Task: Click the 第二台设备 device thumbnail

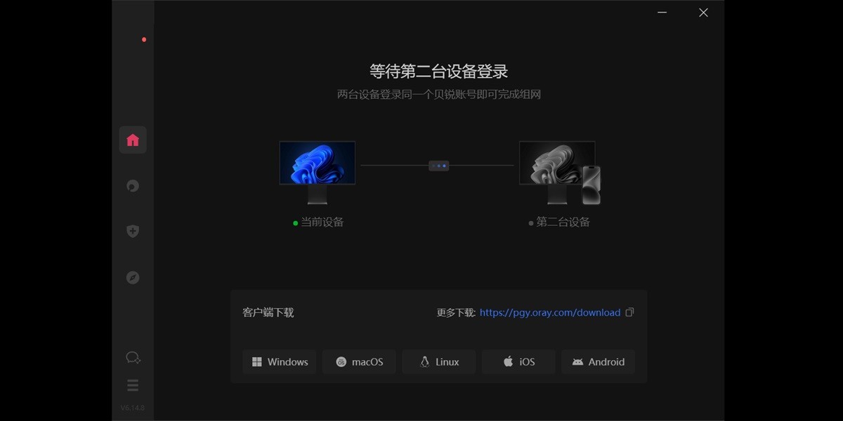Action: tap(557, 163)
